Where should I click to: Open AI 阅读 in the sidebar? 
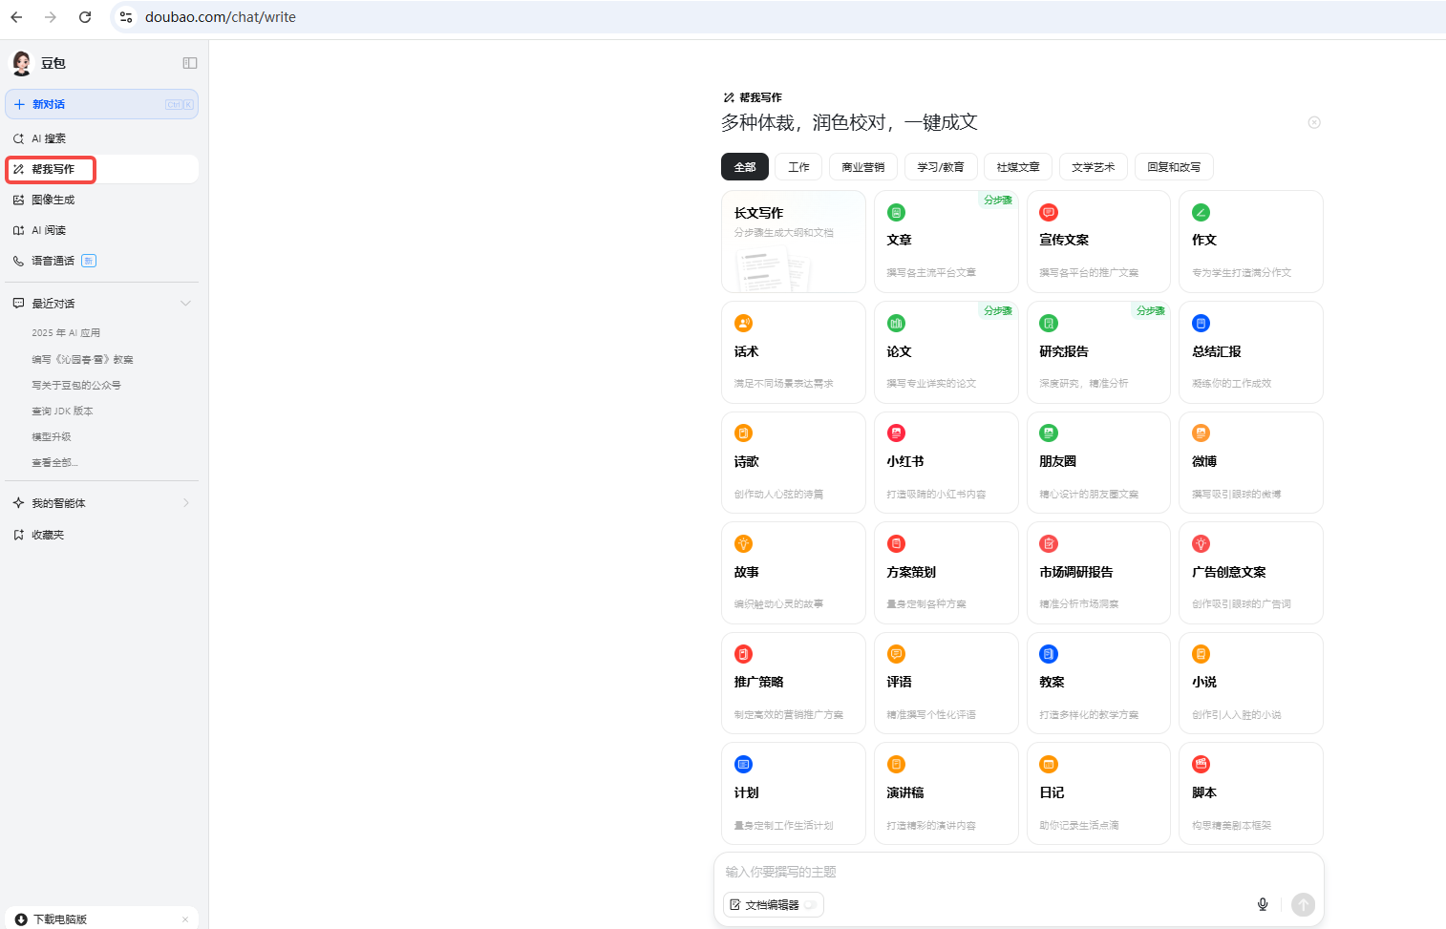pos(101,230)
